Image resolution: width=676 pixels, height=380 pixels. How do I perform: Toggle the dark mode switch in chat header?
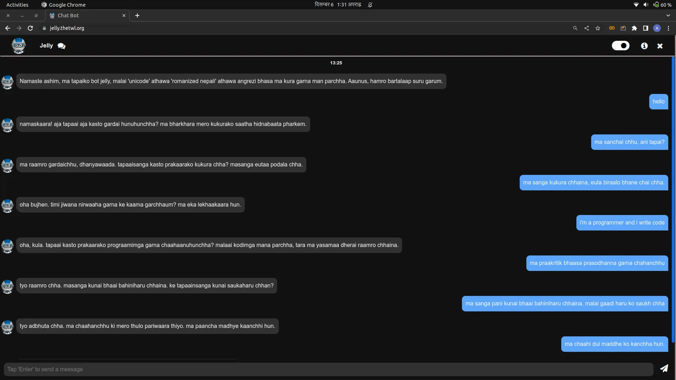click(x=620, y=46)
